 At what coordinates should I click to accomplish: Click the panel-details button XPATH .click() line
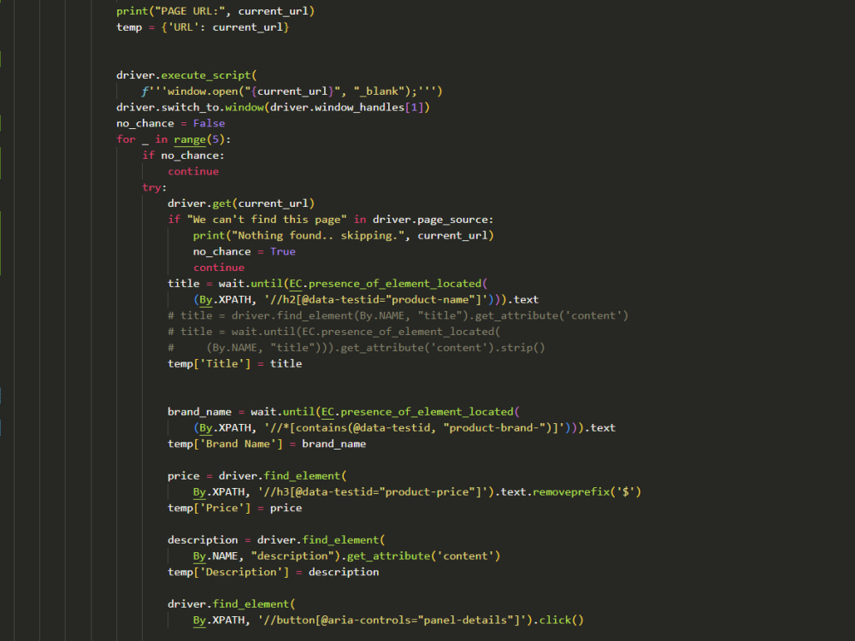[388, 620]
